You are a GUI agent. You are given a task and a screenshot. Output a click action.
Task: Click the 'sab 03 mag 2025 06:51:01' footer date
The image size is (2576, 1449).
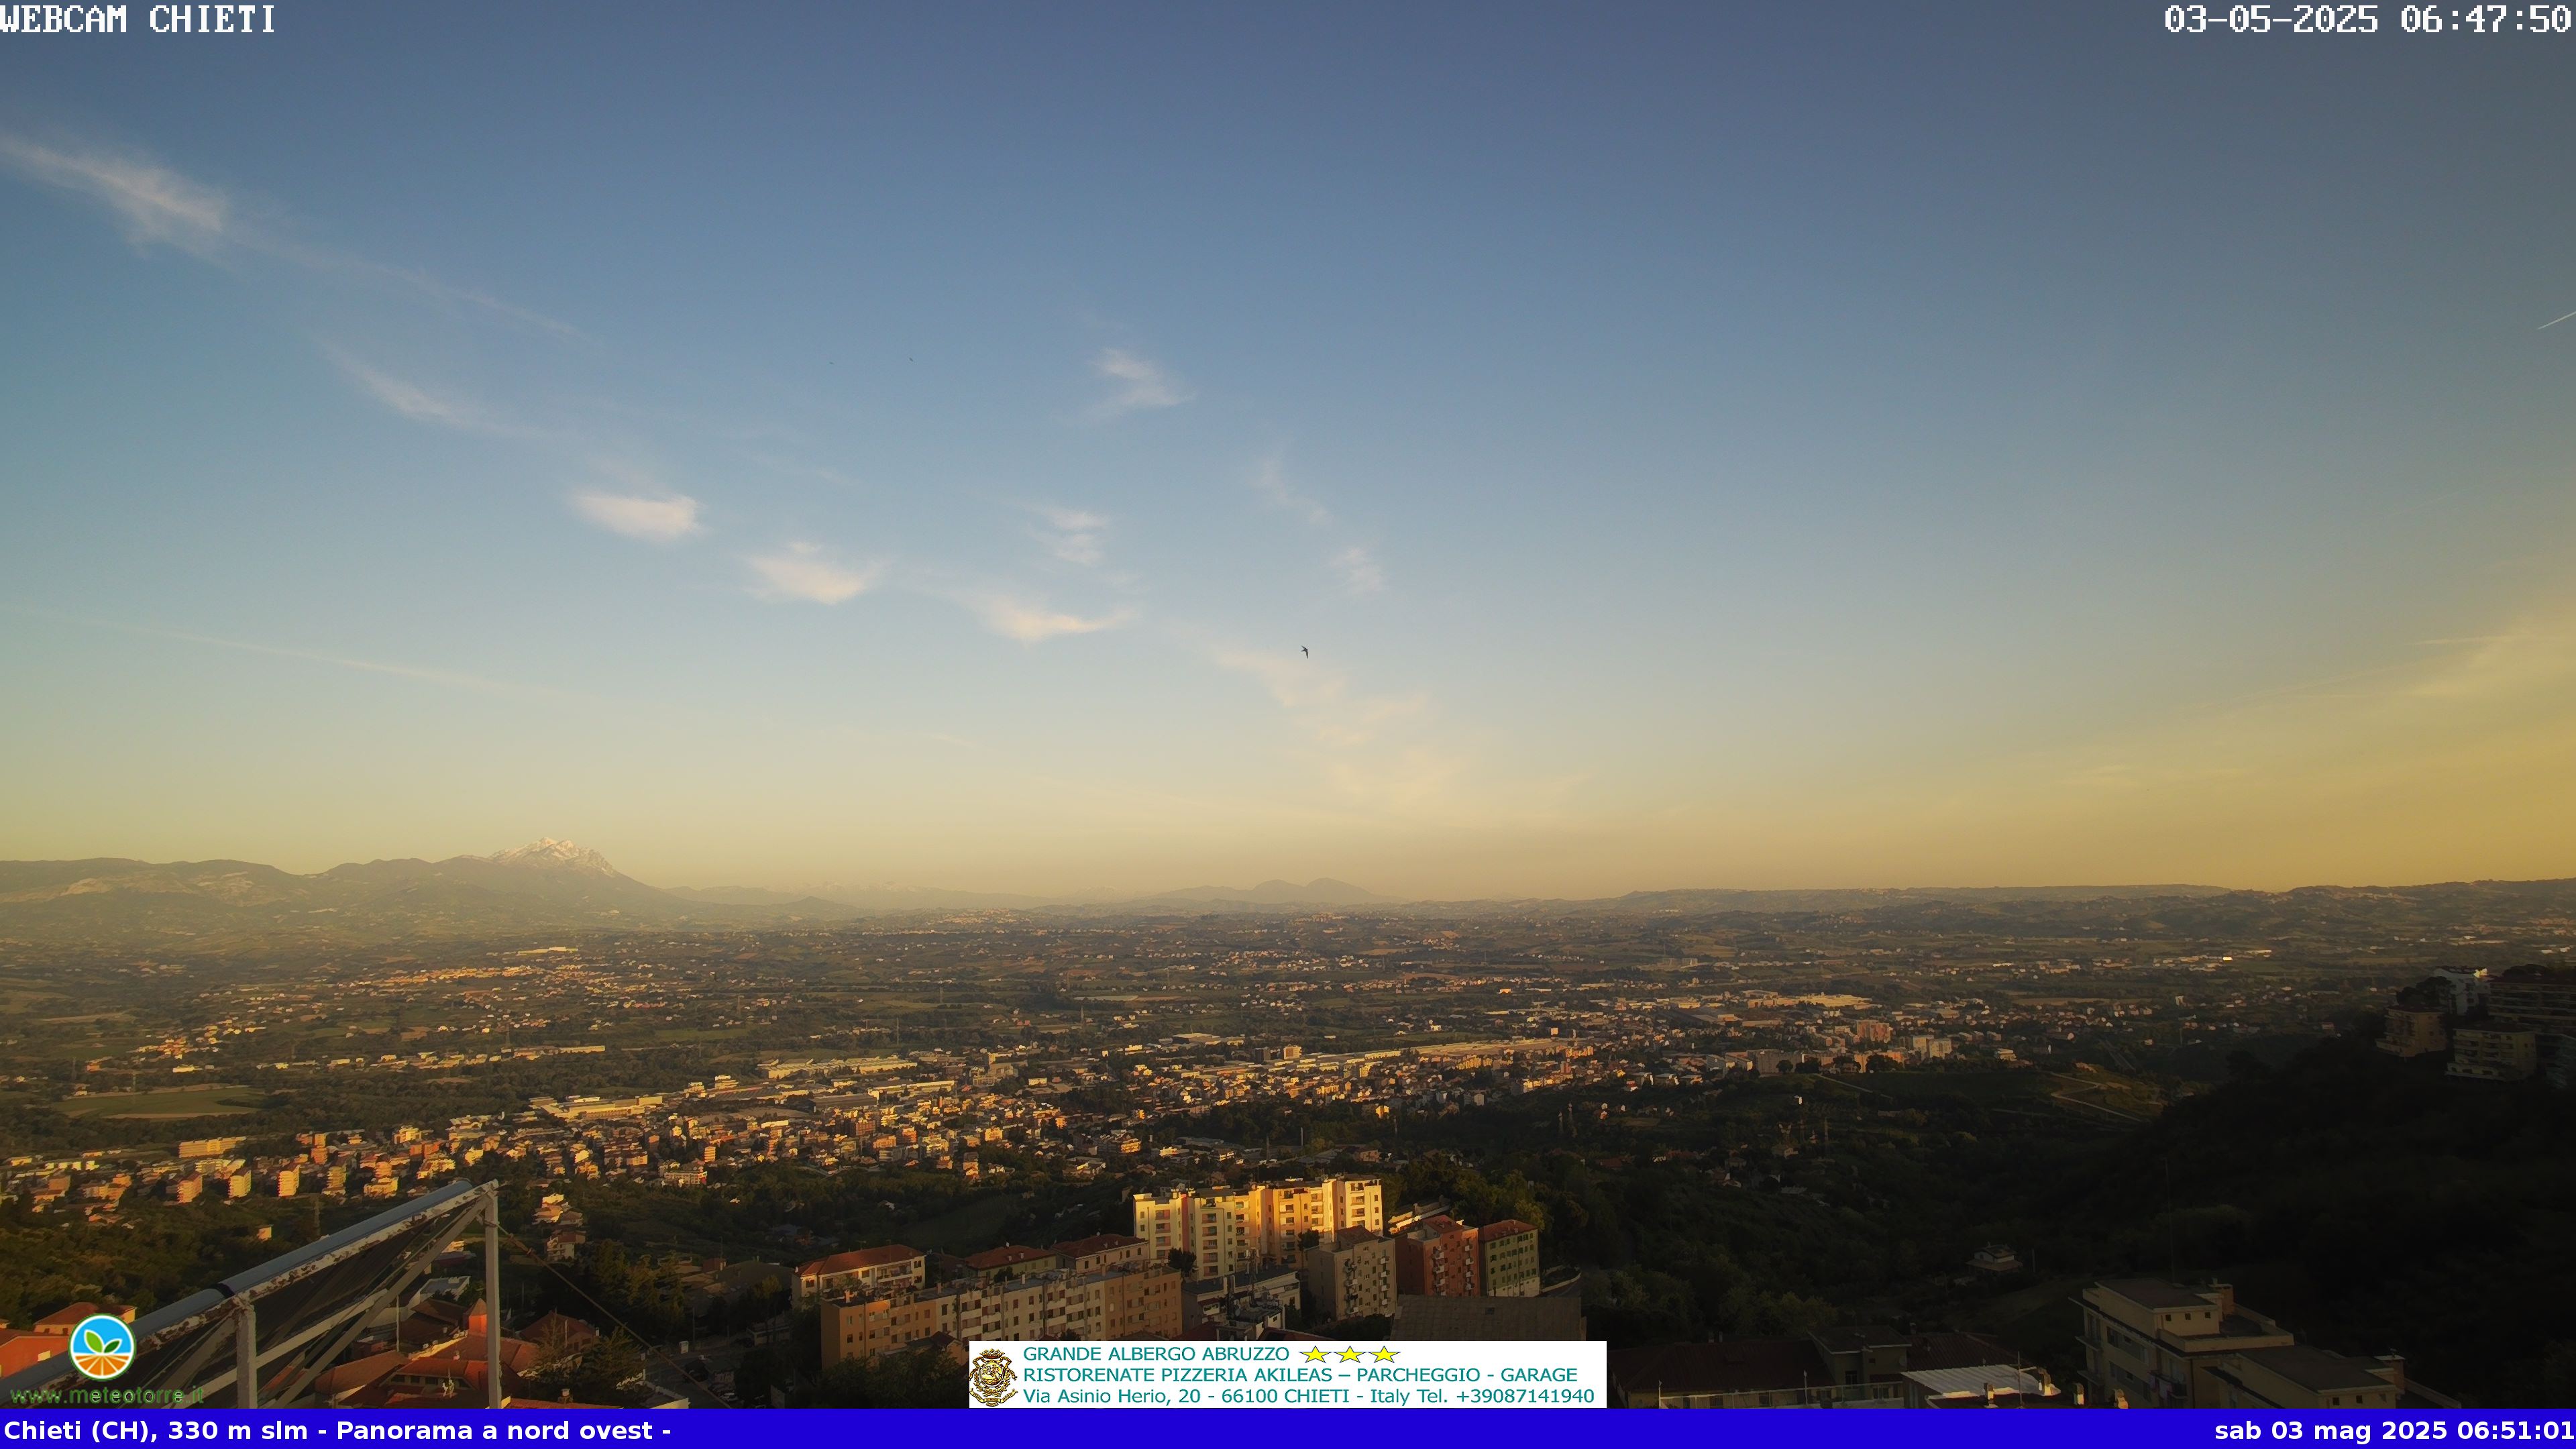[x=2393, y=1431]
